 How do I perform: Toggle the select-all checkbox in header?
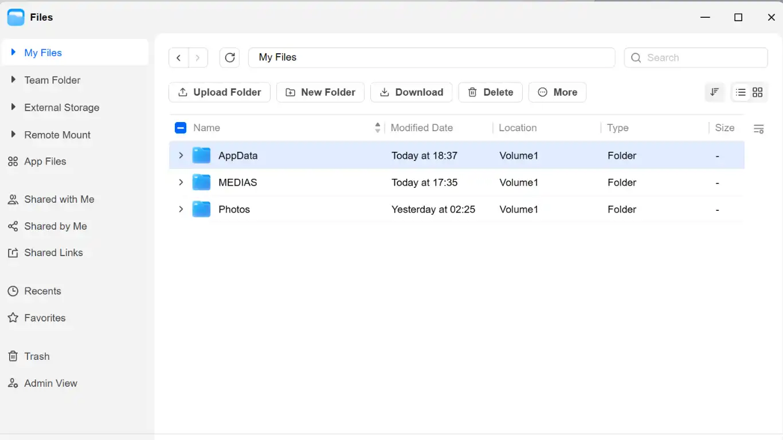(181, 128)
